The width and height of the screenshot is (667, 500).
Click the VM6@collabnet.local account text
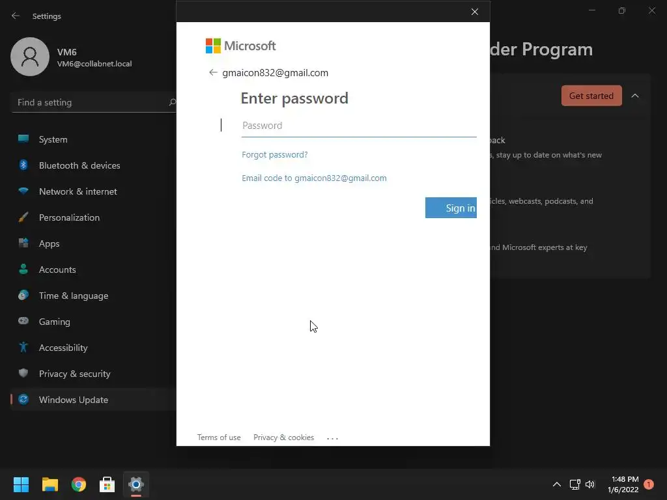pos(94,64)
